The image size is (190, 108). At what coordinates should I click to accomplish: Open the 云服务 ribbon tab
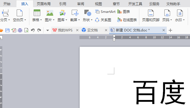click(x=154, y=4)
